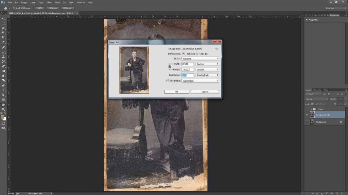This screenshot has height=195, width=348.
Task: Select the Eyedropper tool
Action: [x=3, y=42]
